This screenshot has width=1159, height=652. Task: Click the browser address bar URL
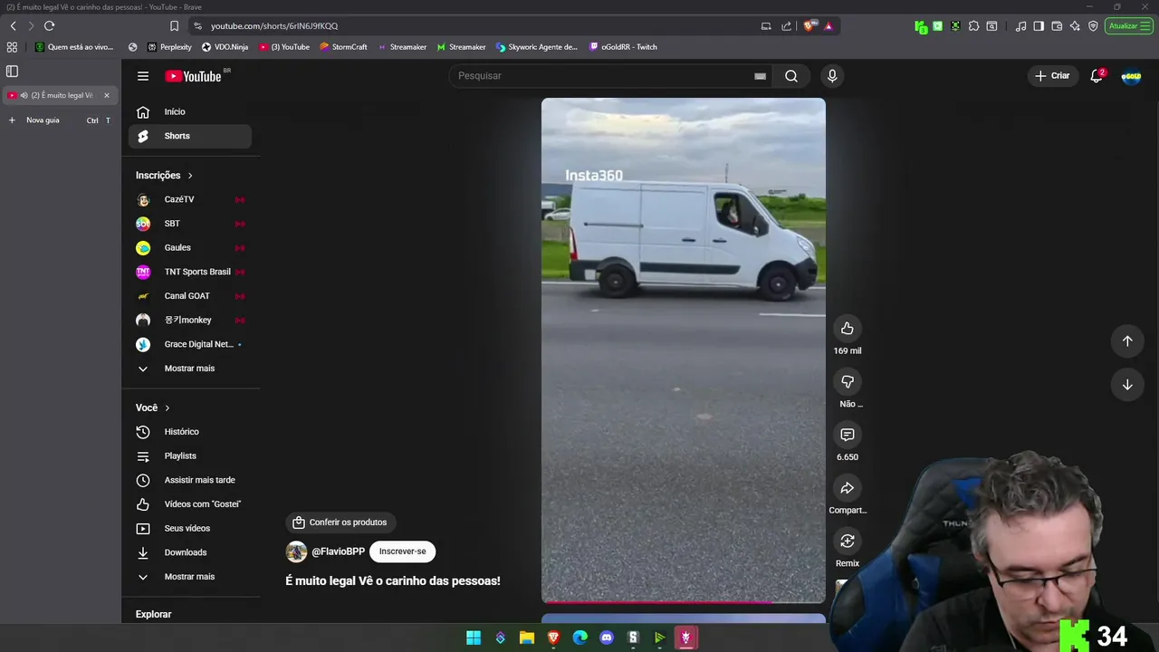pos(274,26)
